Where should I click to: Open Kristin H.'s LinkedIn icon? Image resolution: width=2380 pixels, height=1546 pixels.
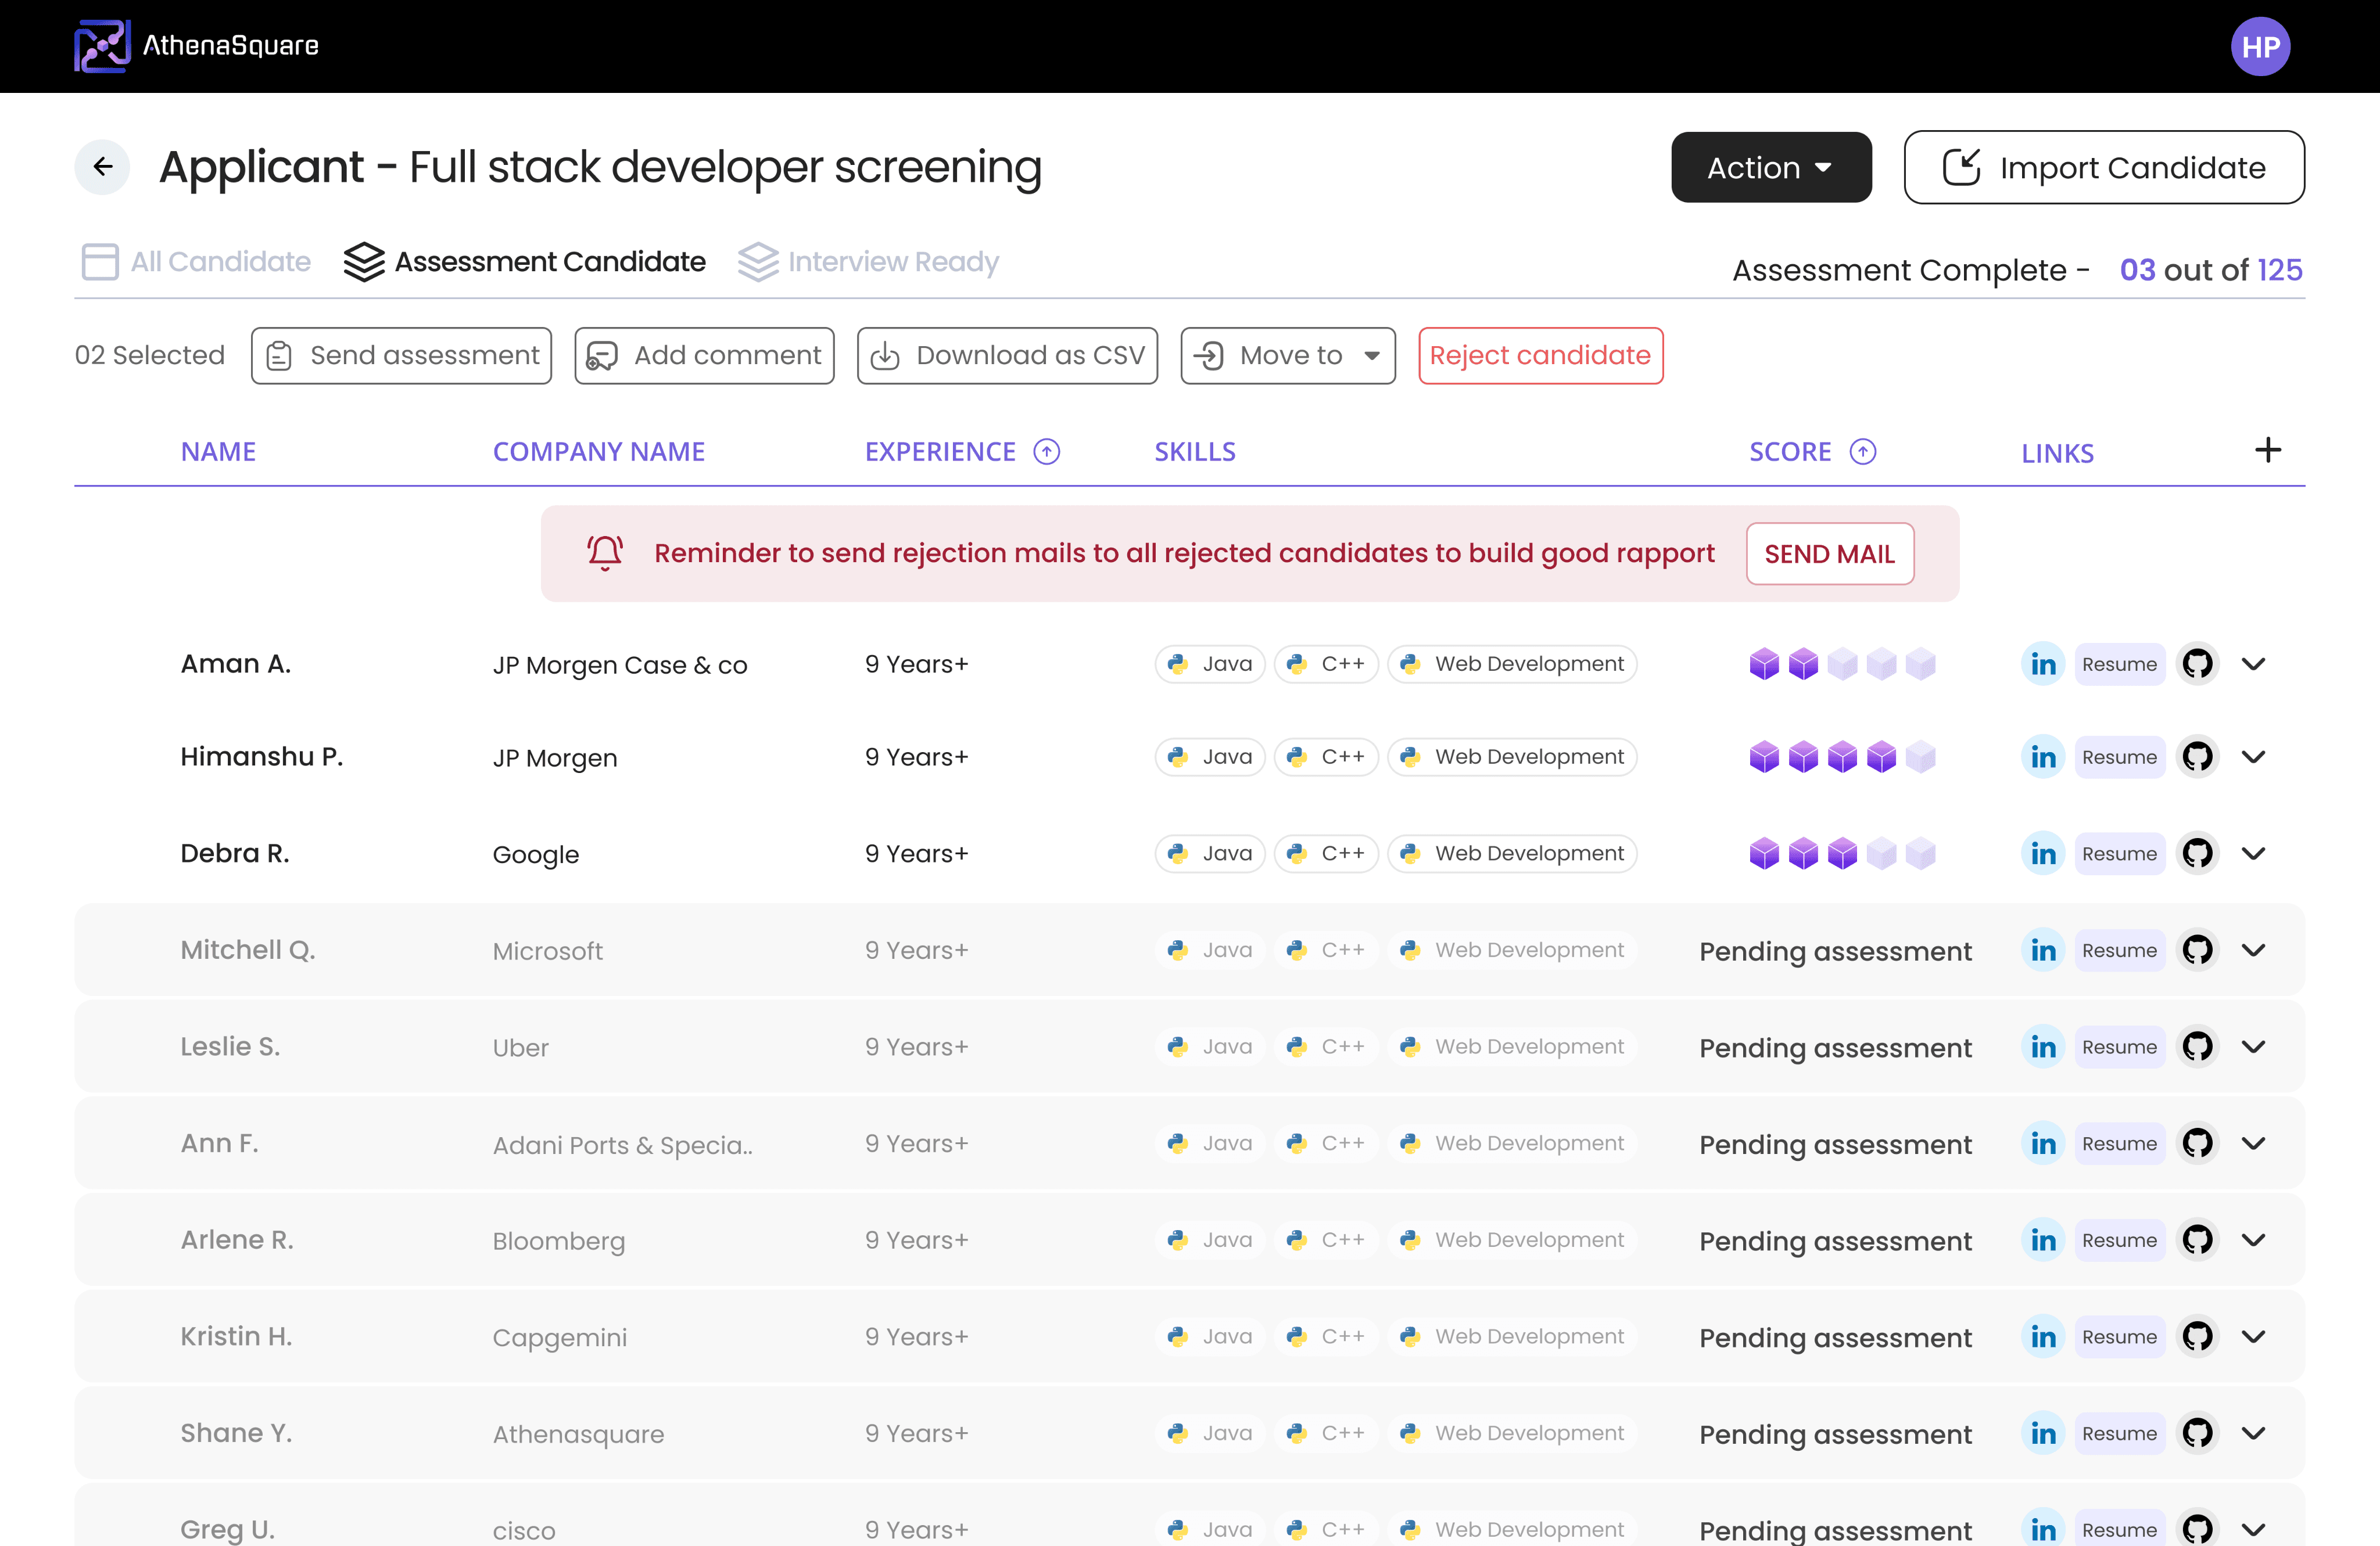click(2043, 1336)
